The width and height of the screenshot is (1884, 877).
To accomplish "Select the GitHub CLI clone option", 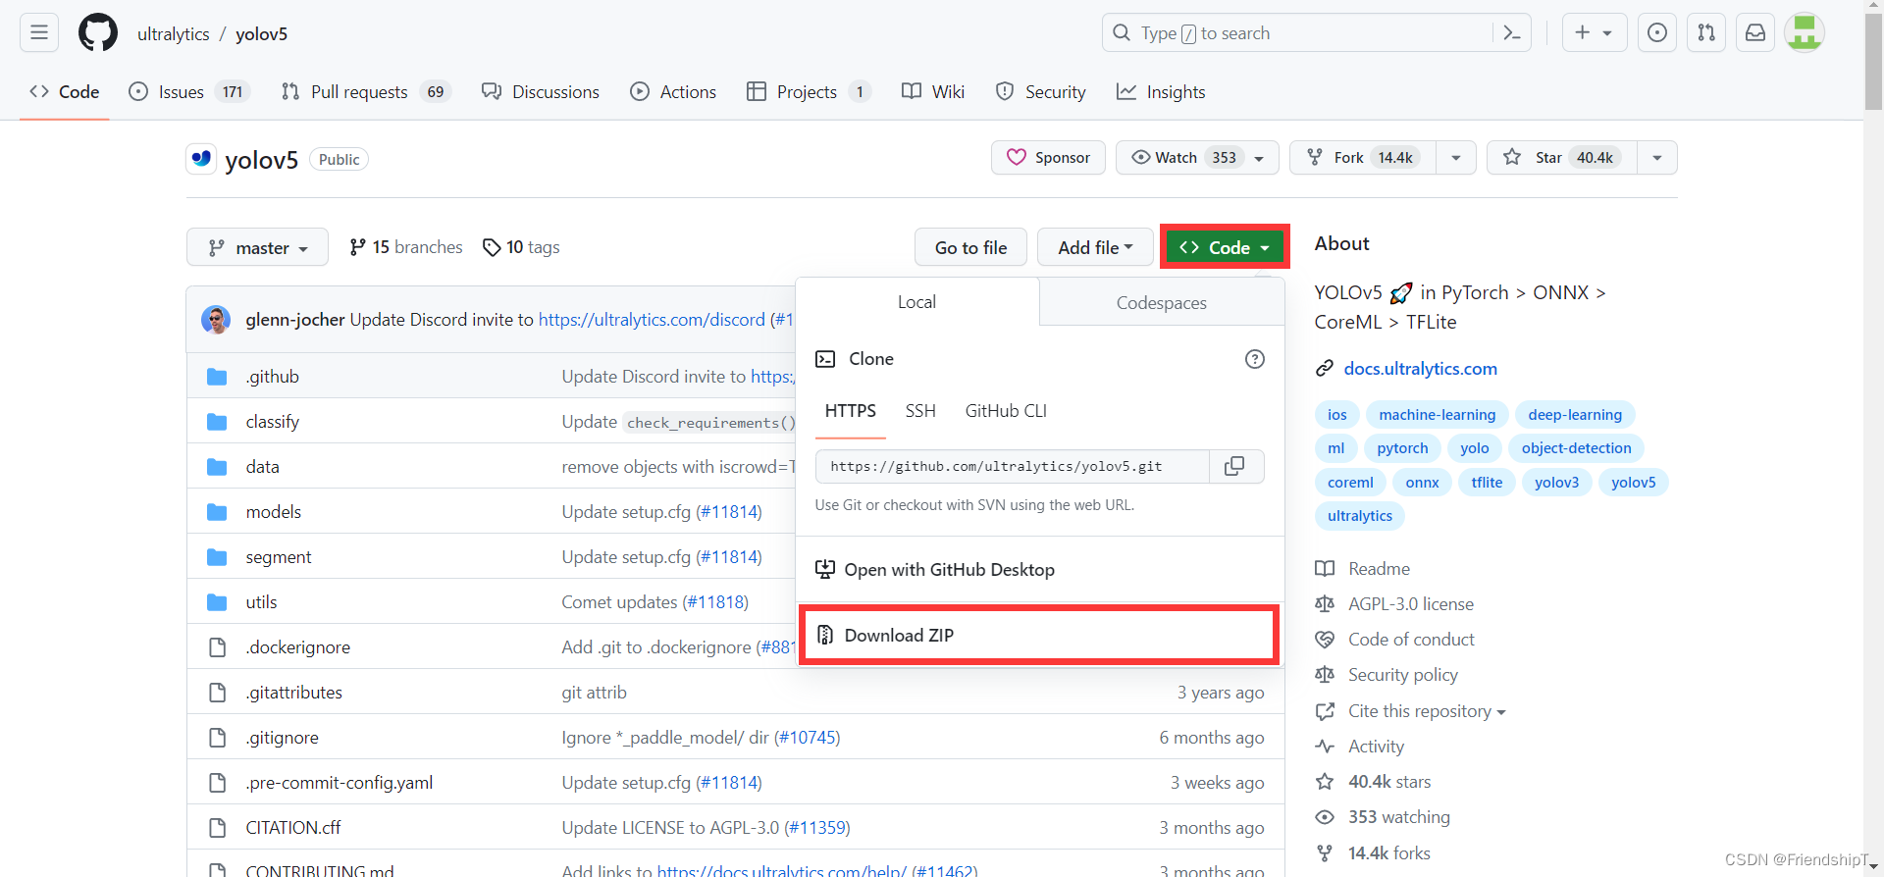I will [1006, 411].
